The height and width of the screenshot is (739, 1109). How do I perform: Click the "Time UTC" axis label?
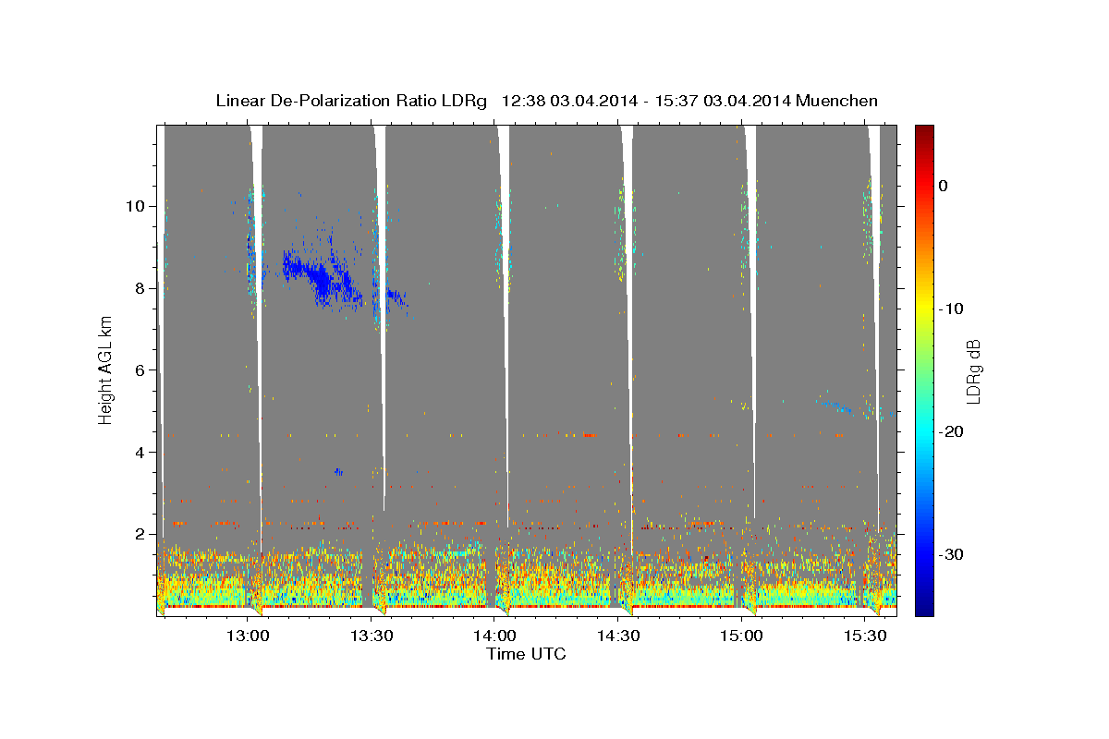(526, 654)
